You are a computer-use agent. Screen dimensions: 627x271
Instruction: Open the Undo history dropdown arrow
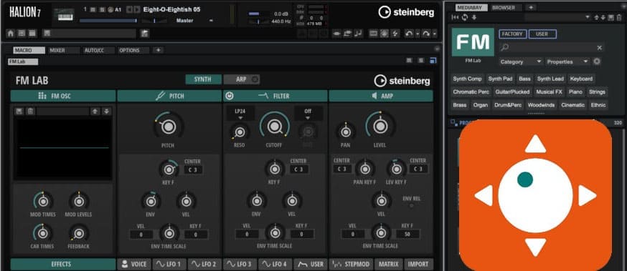(417, 34)
